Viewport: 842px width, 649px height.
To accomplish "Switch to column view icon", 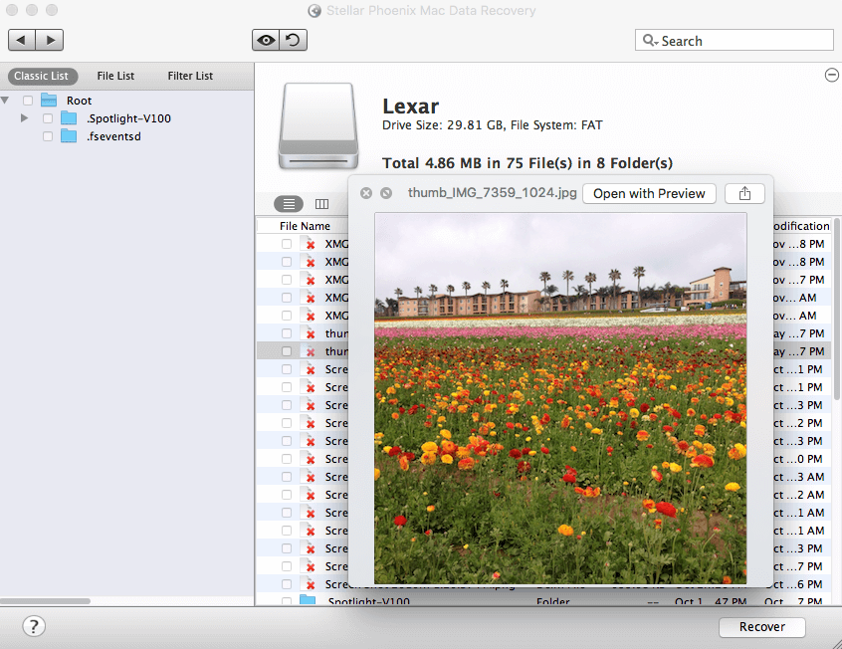I will coord(321,204).
